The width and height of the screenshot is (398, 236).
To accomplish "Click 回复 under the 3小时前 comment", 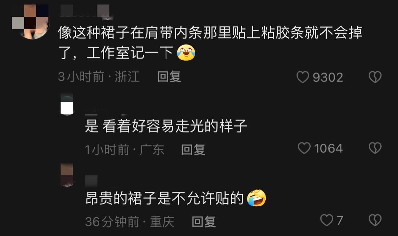I will coord(169,77).
